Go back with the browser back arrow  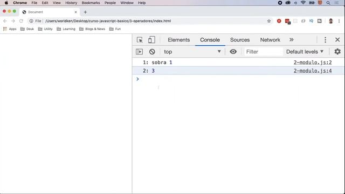(5, 21)
